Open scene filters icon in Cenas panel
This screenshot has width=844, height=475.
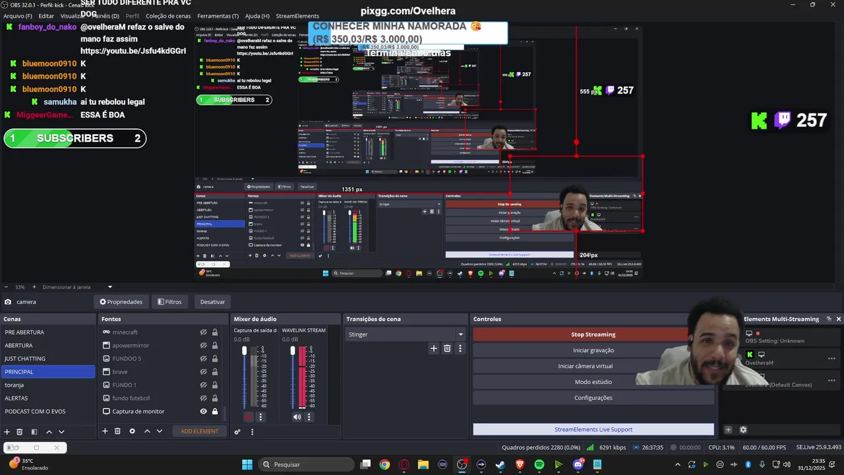(34, 431)
